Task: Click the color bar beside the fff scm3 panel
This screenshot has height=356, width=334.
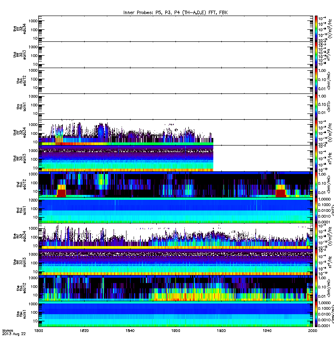Action: tap(316, 262)
